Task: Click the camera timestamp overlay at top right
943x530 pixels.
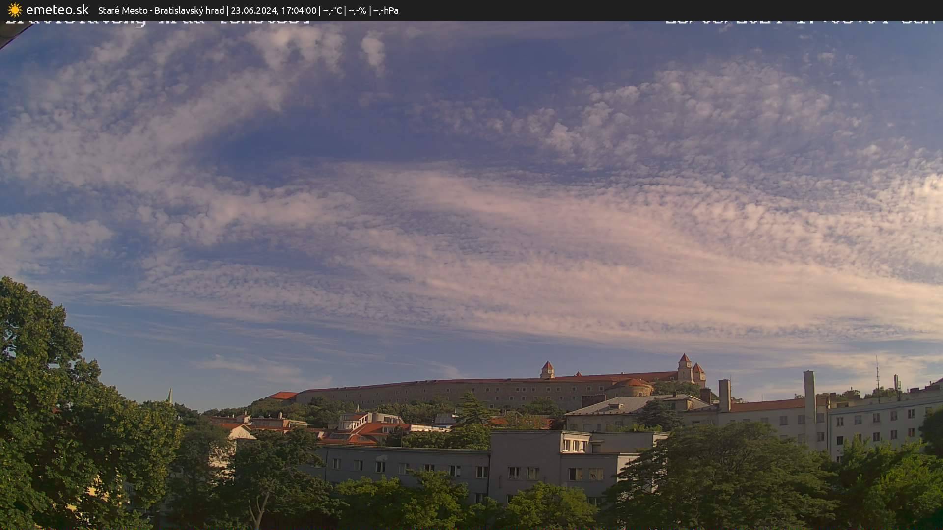Action: pyautogui.click(x=800, y=22)
